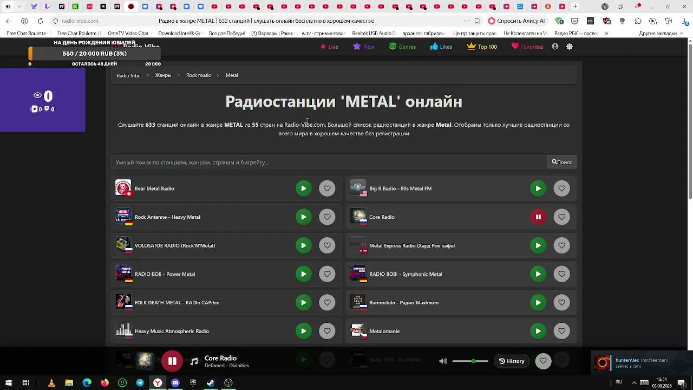Go back with the browser back arrow
The width and height of the screenshot is (693, 390).
[x=8, y=21]
